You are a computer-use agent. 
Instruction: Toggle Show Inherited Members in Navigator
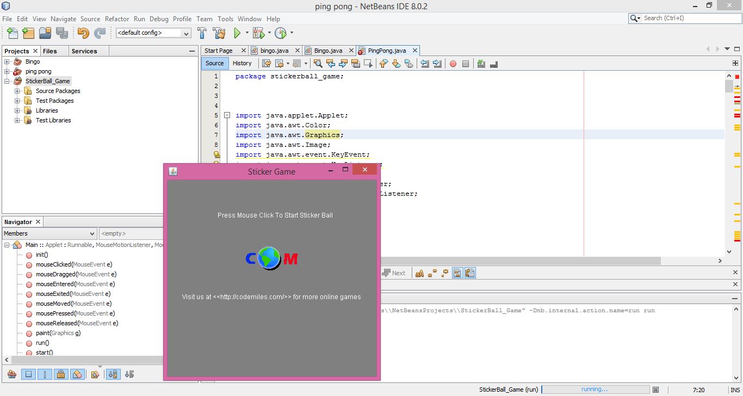pyautogui.click(x=11, y=374)
